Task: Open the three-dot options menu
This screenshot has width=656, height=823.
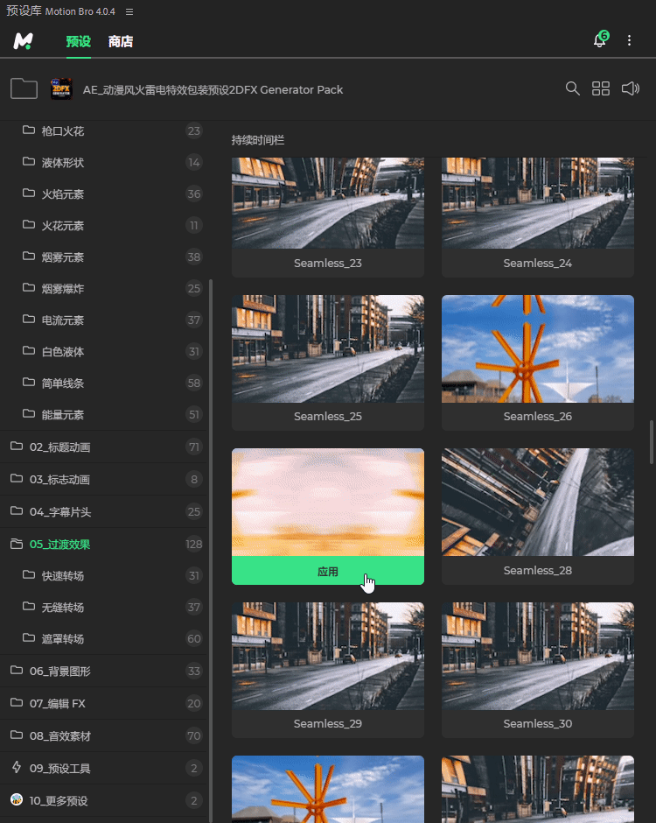Action: (629, 40)
